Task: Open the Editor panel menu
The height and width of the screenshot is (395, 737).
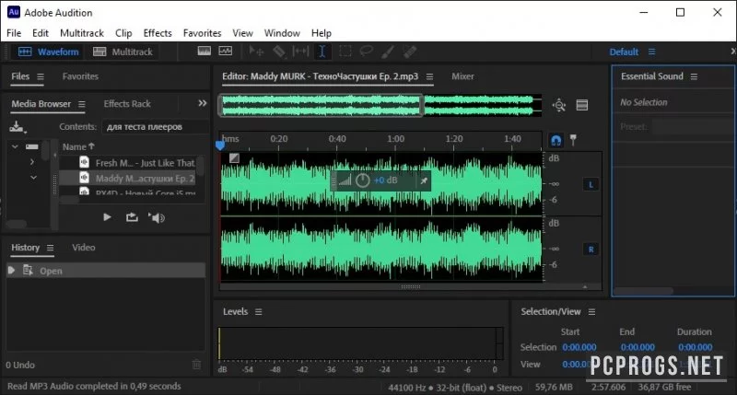Action: 429,76
